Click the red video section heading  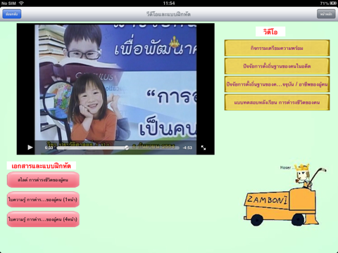point(270,32)
